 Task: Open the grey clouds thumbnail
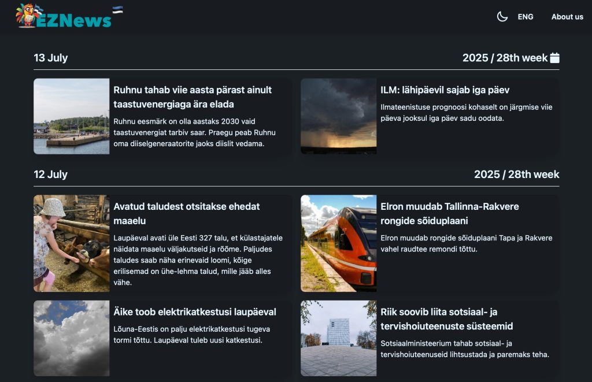[71, 338]
